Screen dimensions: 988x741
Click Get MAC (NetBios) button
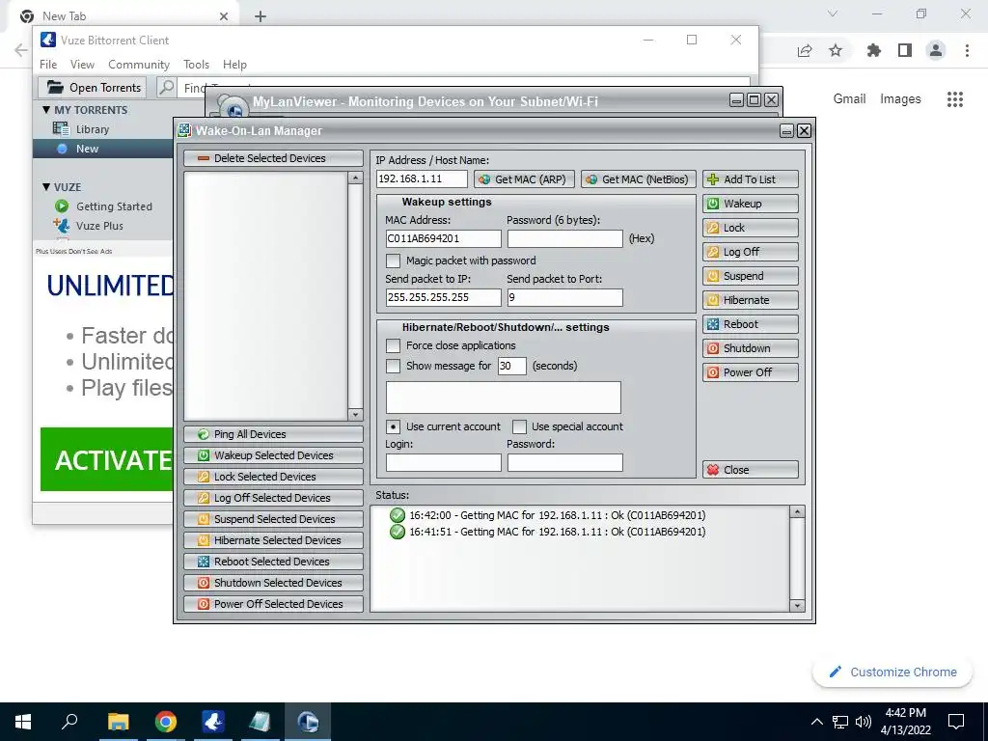click(x=639, y=179)
